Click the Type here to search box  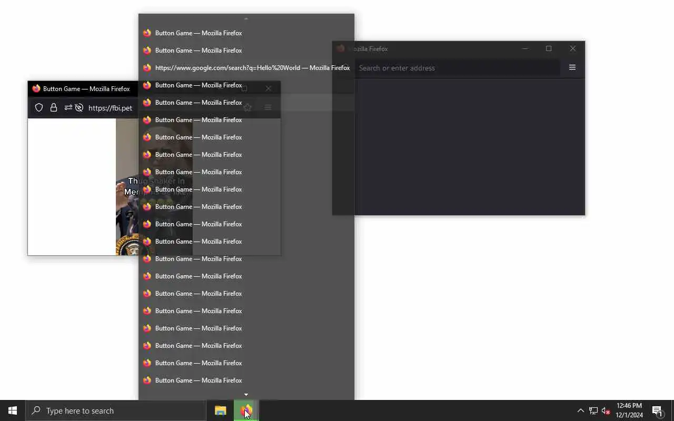point(116,410)
